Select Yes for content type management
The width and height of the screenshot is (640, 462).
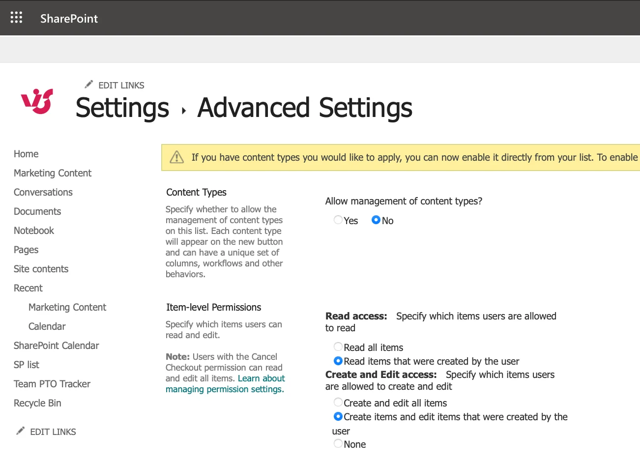(338, 220)
